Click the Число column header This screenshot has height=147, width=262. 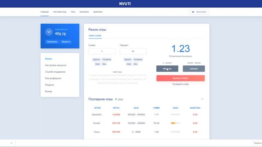pos(116,108)
